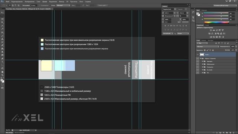Switch to the Каналы tab
Screen dimensions: 238x134
click(x=203, y=41)
